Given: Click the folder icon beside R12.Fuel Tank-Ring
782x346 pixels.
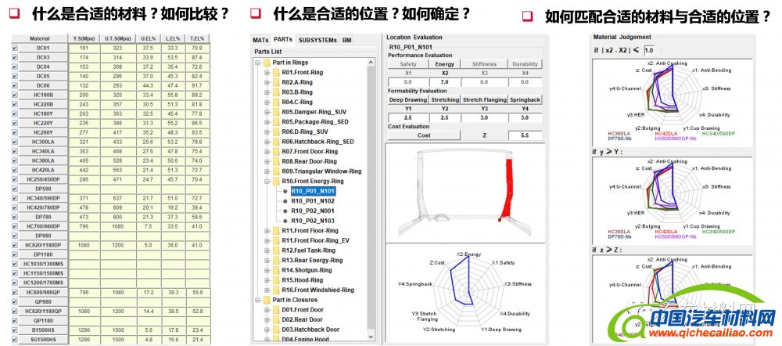Looking at the screenshot, I should [276, 250].
